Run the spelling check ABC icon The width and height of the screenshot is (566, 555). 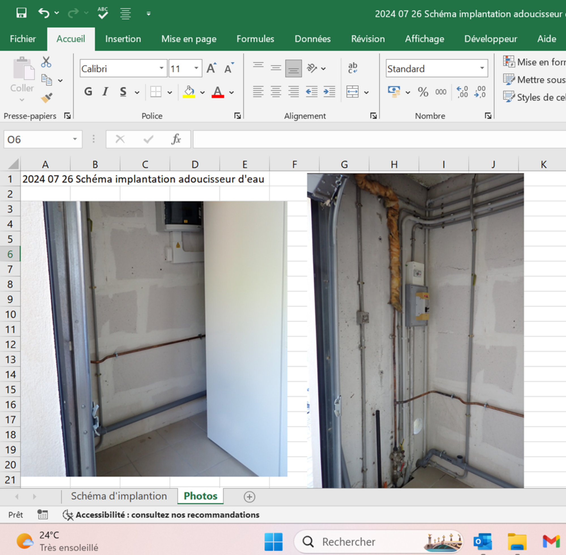click(103, 13)
